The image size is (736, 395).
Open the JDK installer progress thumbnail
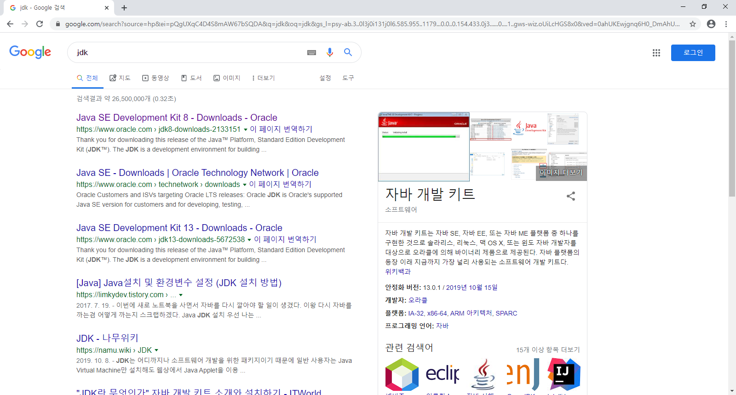(x=424, y=146)
